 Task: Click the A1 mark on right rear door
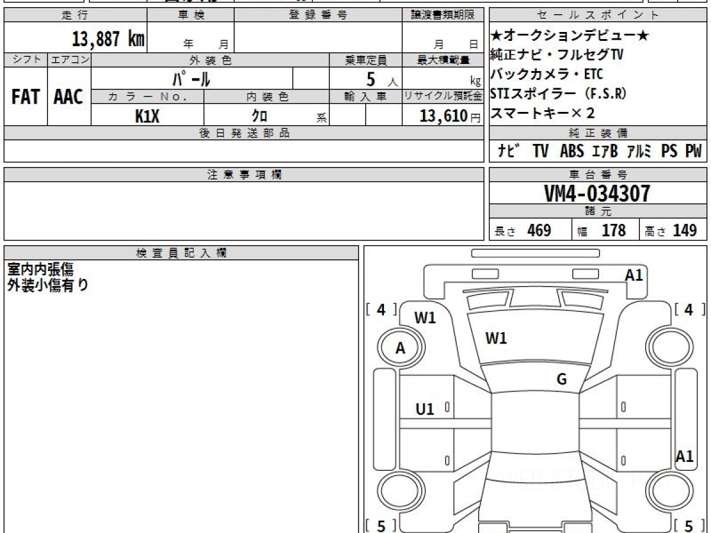pyautogui.click(x=684, y=457)
